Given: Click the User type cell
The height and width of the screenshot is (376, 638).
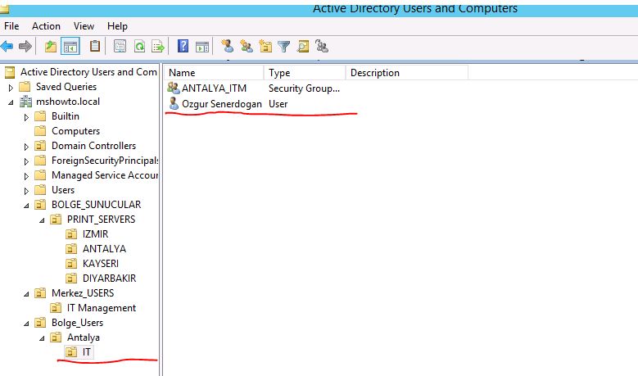Looking at the screenshot, I should [278, 104].
